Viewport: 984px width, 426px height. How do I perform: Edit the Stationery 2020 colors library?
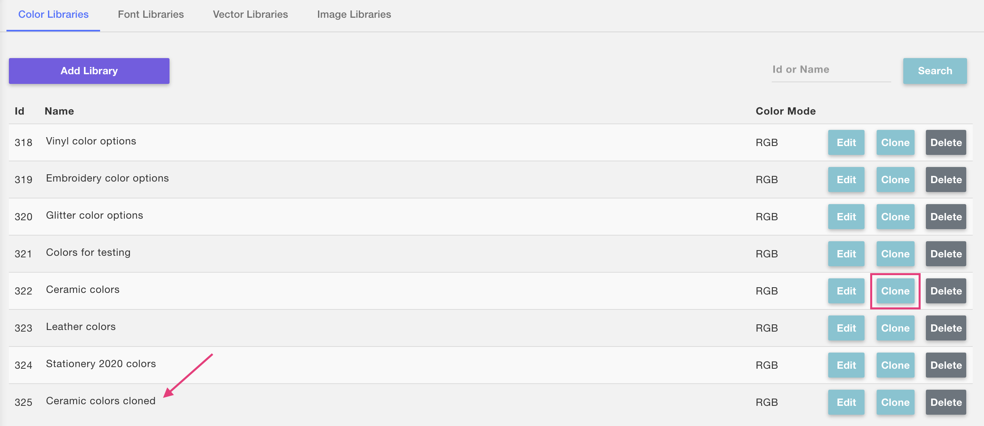pos(846,365)
